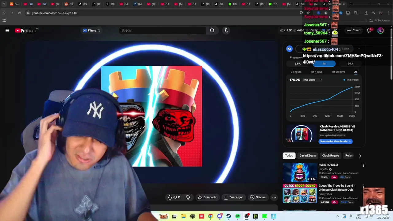
Task: Open the vidIQ Filters button
Action: pos(91,30)
